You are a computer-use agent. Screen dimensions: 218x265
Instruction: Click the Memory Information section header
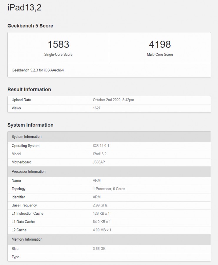coord(27,239)
